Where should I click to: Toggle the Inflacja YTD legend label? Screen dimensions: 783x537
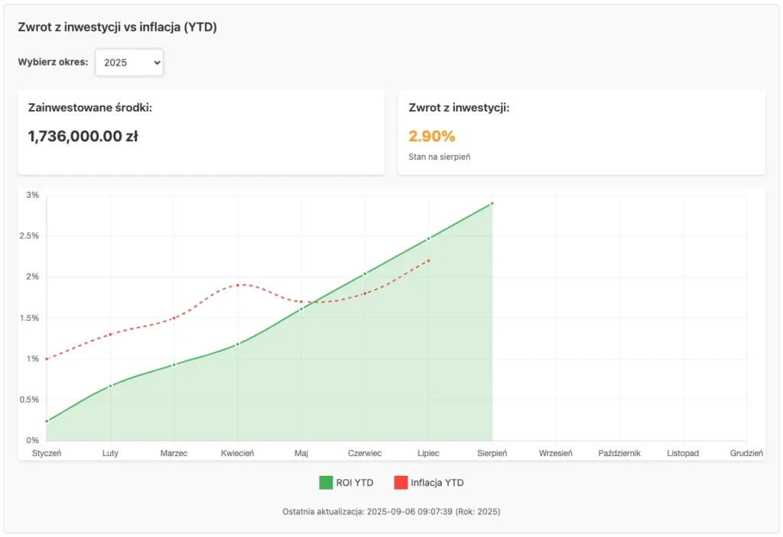(437, 483)
